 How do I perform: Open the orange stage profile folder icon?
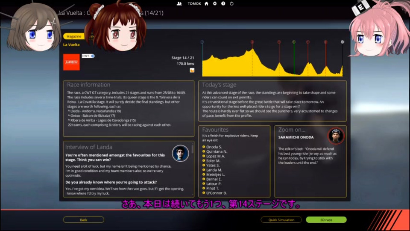pos(192,70)
